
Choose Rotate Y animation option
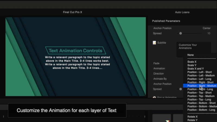[x=192, y=120]
